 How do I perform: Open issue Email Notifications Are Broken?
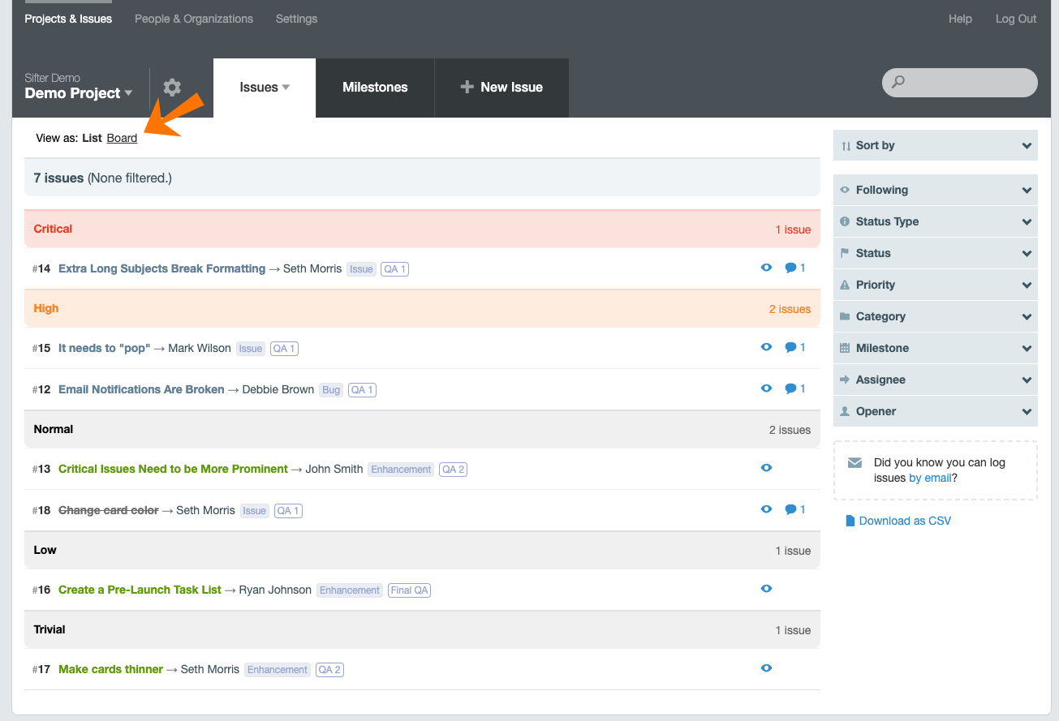click(141, 389)
